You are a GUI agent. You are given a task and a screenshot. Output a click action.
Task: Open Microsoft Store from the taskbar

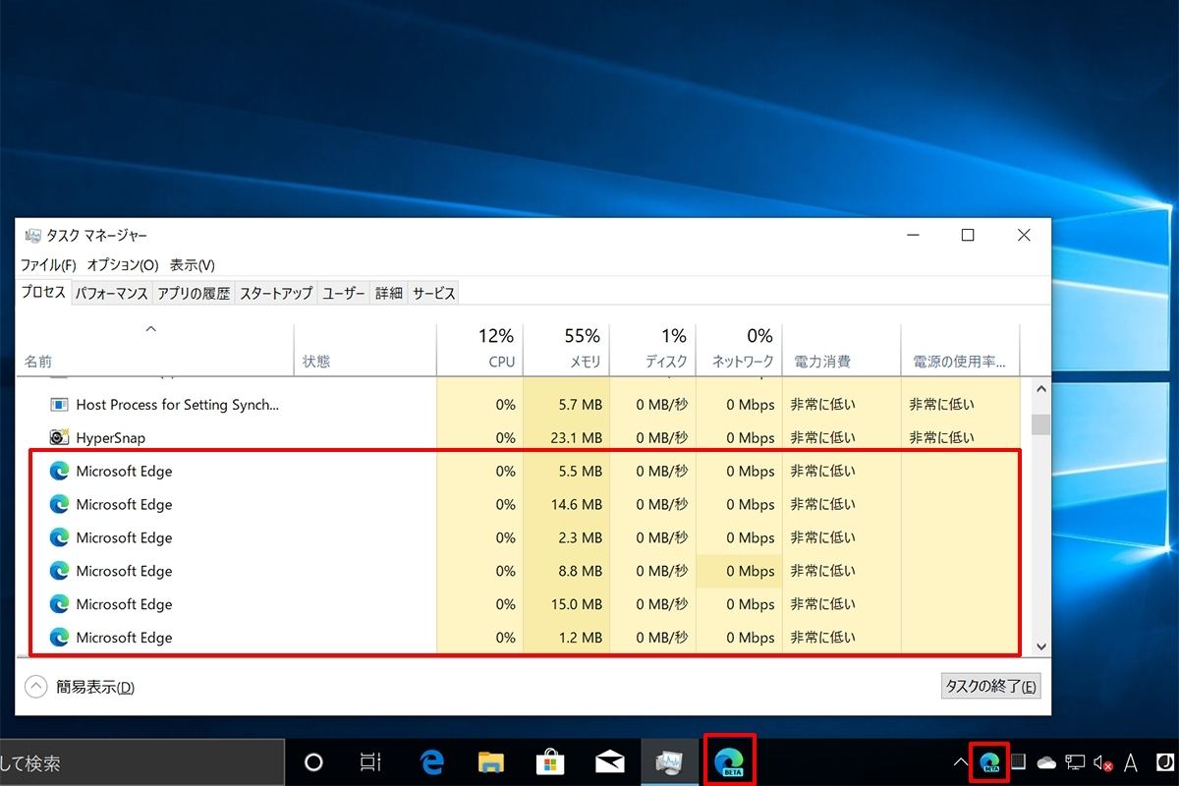550,762
